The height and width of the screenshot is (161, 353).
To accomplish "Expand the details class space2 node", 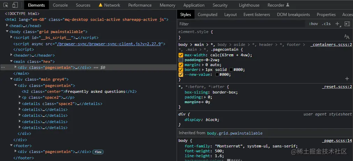I will 20,103.
